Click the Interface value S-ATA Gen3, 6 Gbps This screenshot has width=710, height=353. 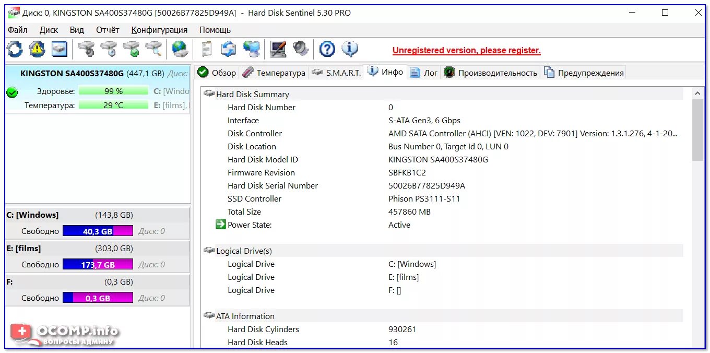[424, 120]
